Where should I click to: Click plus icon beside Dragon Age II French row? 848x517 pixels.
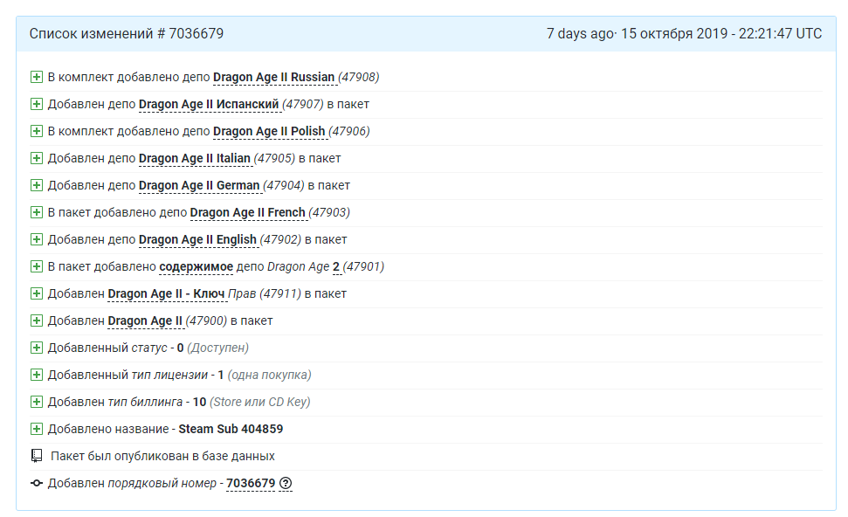pyautogui.click(x=36, y=212)
